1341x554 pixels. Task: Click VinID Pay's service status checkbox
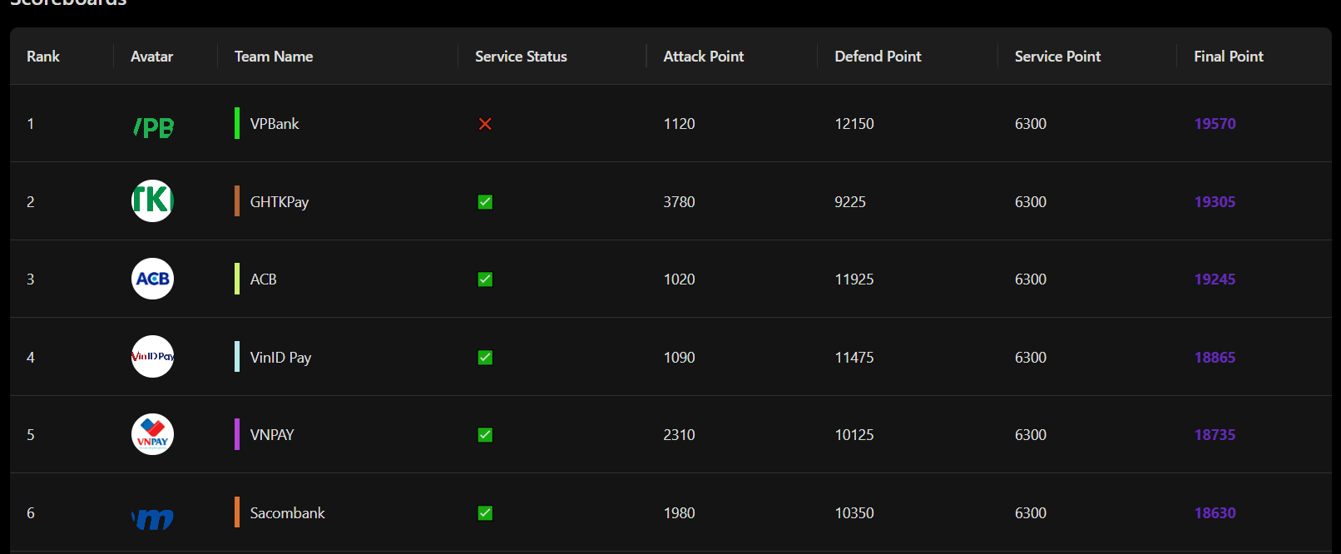point(485,358)
